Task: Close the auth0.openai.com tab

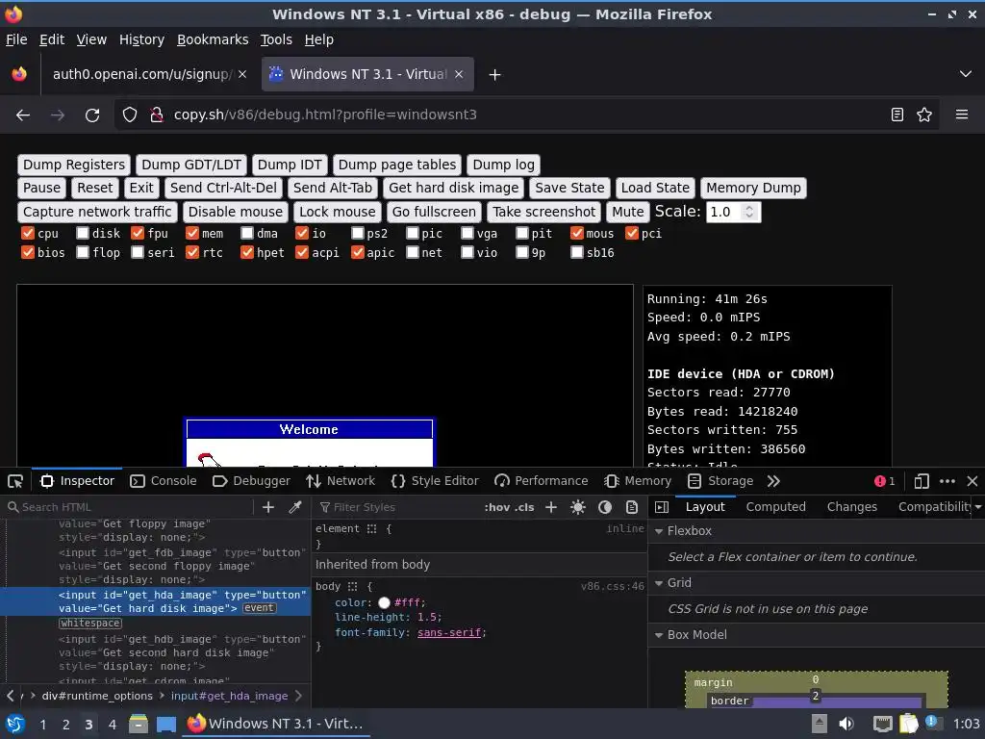Action: 242,74
